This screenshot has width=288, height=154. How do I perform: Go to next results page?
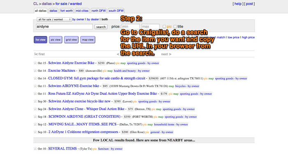(166, 54)
